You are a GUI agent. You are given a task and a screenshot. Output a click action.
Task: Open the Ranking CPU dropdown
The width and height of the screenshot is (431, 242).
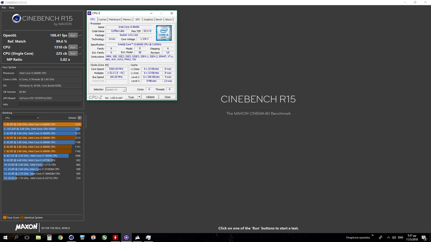(x=22, y=118)
